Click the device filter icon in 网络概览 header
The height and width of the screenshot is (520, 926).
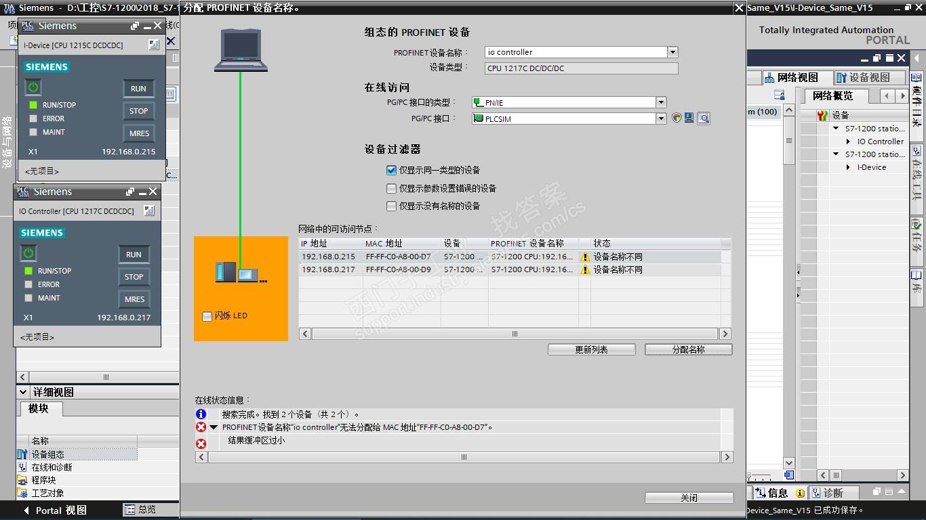click(822, 115)
